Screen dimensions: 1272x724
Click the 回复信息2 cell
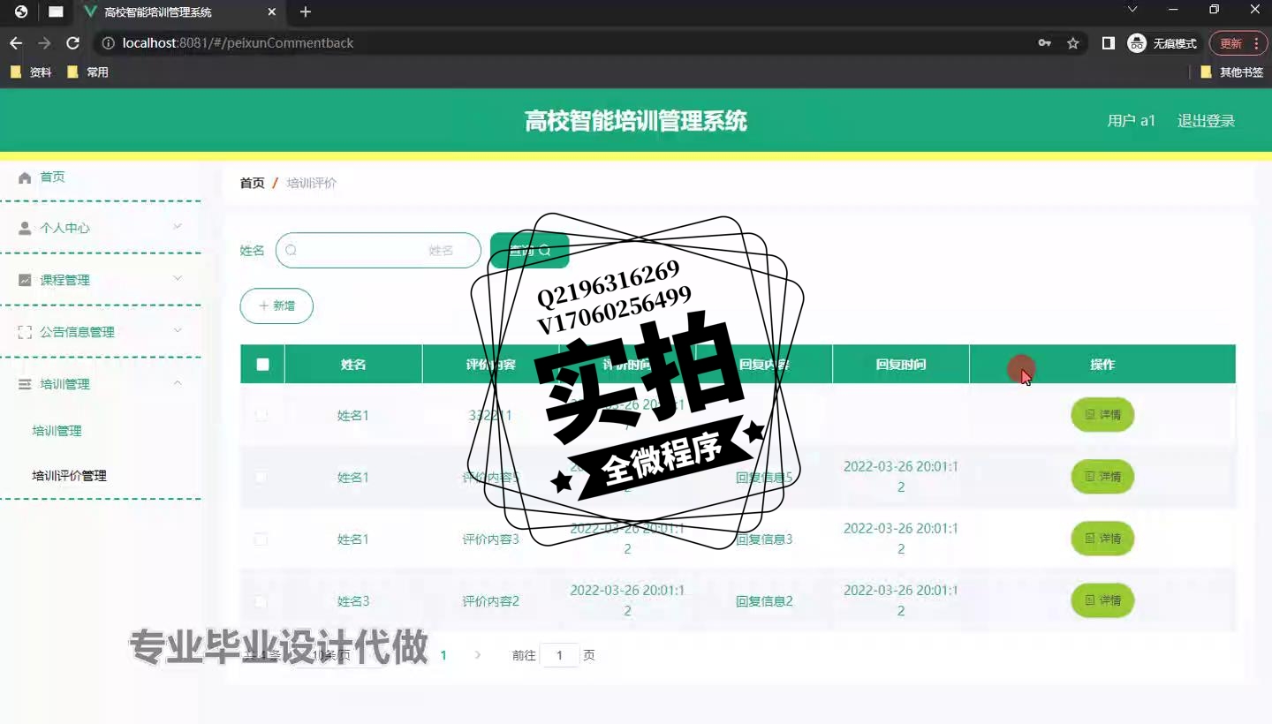[x=764, y=601]
